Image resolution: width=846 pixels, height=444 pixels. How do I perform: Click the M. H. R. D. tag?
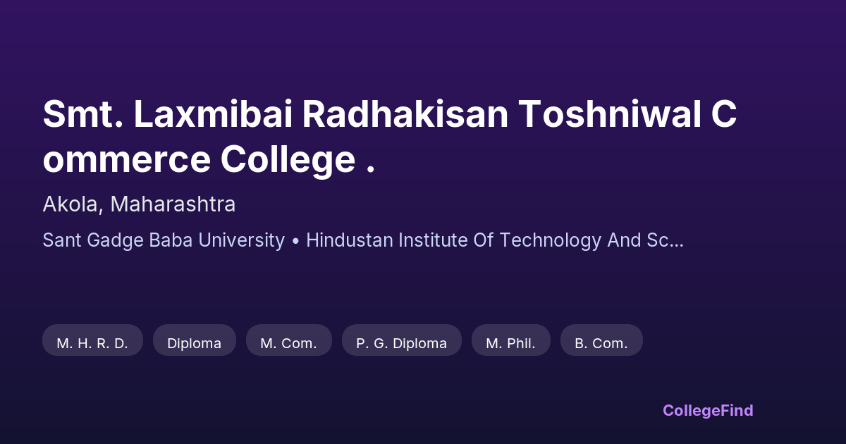click(92, 343)
